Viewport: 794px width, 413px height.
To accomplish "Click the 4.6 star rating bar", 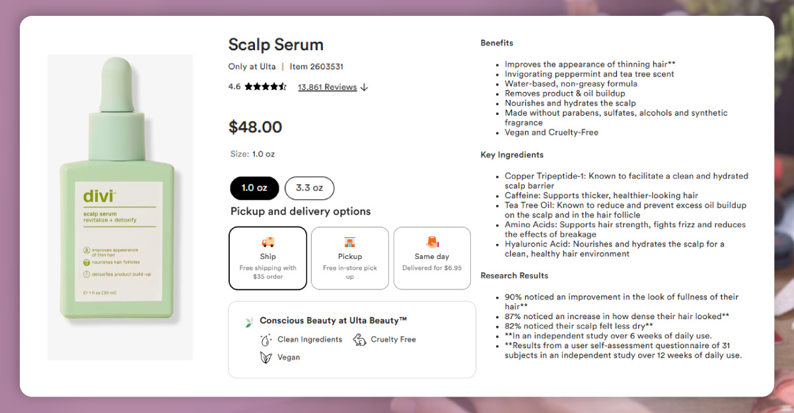I will pos(258,86).
